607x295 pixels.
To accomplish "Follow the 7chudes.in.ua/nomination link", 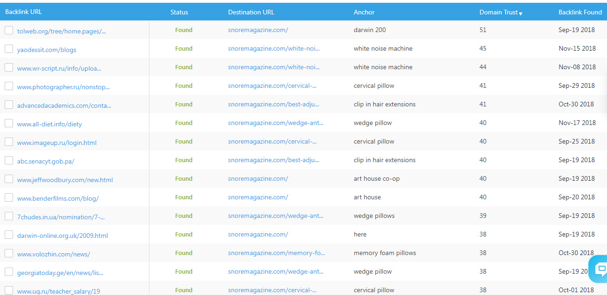I will pyautogui.click(x=61, y=217).
